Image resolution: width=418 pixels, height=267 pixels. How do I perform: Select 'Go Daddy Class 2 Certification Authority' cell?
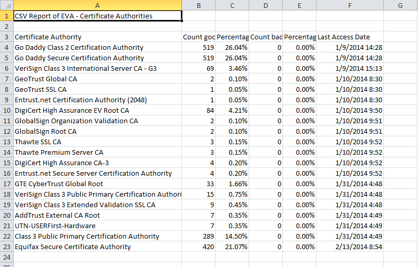[98, 47]
